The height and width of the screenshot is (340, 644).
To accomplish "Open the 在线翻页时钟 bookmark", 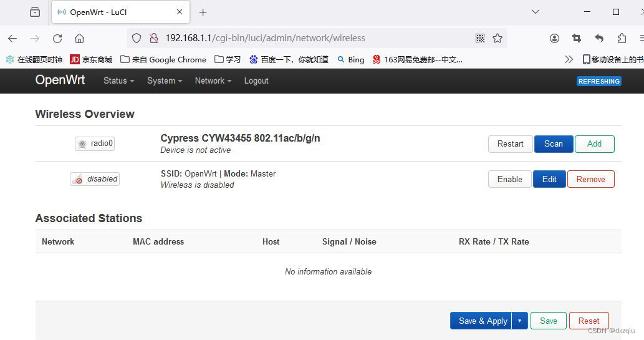I will pos(34,60).
